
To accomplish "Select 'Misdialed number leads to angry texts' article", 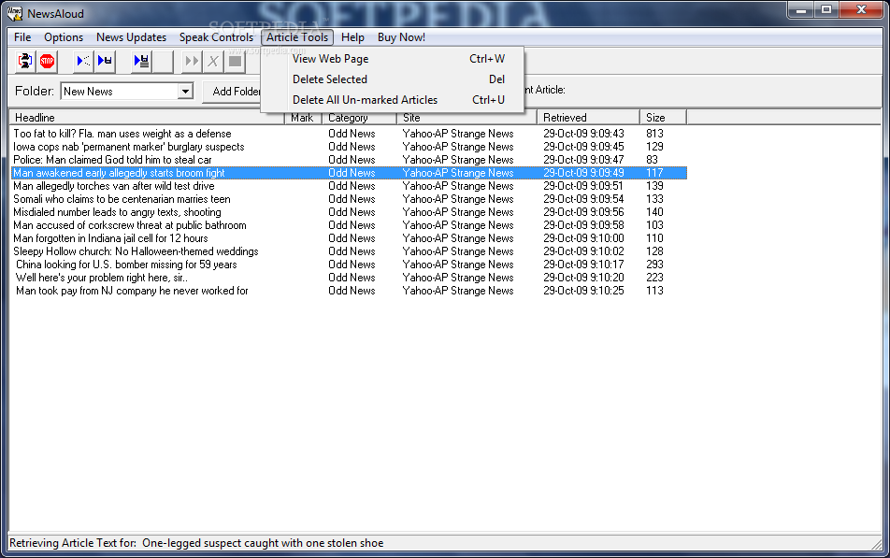I will click(x=349, y=212).
